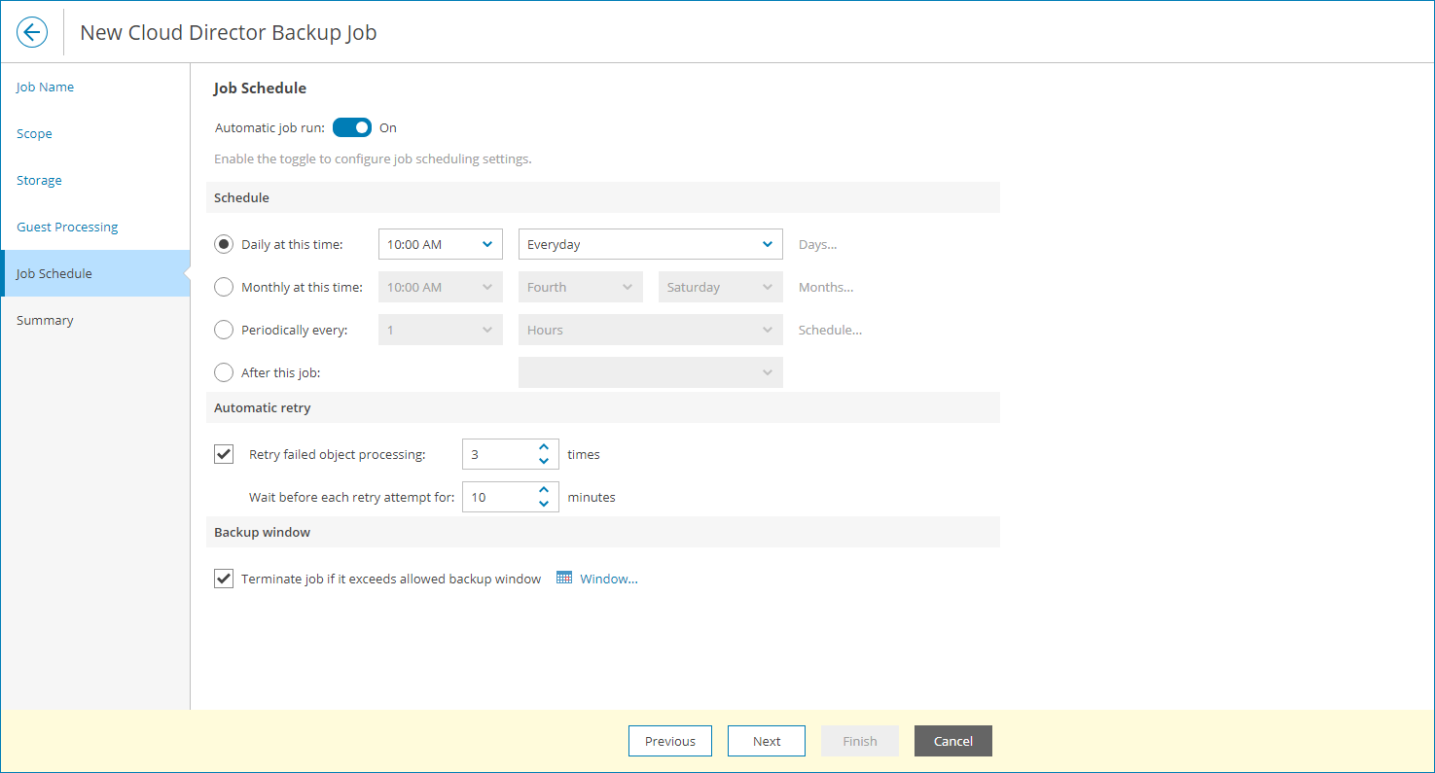Go to the Storage step
Image resolution: width=1435 pixels, height=773 pixels.
(x=39, y=180)
